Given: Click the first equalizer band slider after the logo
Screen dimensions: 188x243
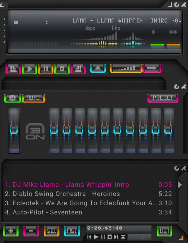Looking at the screenshot, I should point(54,131).
